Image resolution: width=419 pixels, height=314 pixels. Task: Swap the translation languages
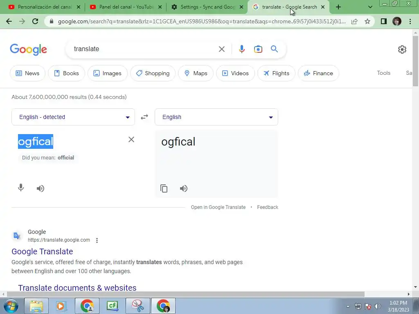click(144, 117)
